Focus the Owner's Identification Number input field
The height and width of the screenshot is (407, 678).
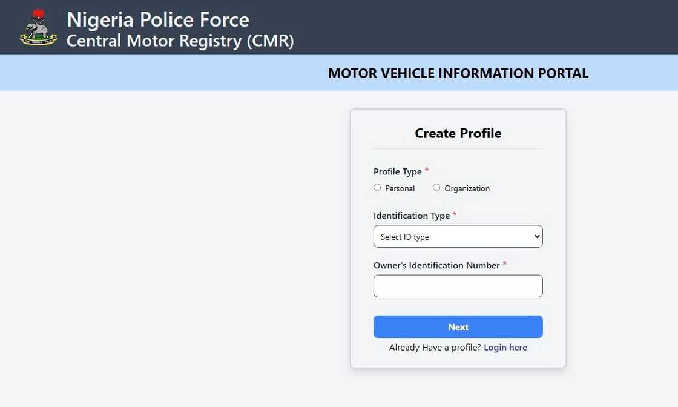point(458,286)
